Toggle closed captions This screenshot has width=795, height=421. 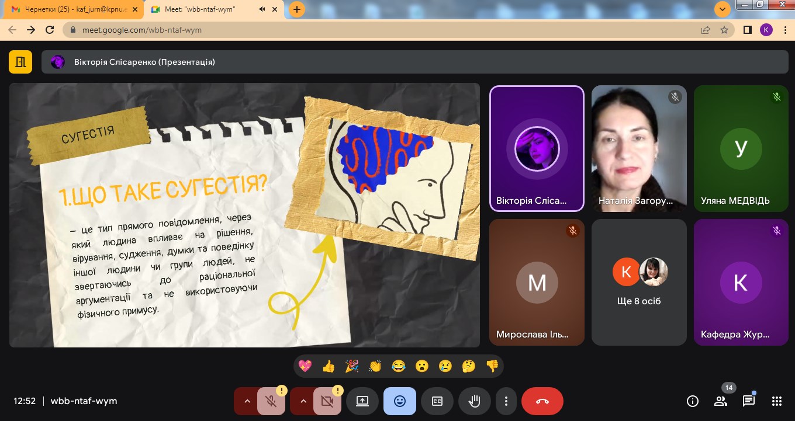(437, 401)
